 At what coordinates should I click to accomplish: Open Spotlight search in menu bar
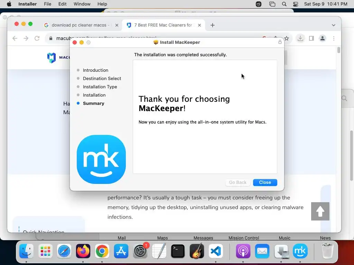(284, 4)
